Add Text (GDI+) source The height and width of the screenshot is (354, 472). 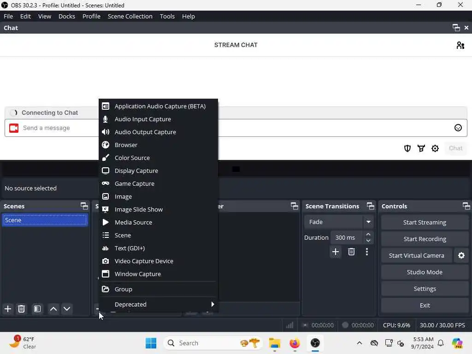coord(158,248)
